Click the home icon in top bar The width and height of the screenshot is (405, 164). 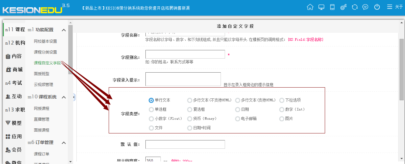tap(310, 7)
